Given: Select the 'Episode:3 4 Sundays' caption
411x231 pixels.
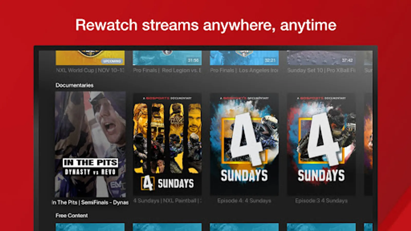Looking at the screenshot, I should point(321,201).
